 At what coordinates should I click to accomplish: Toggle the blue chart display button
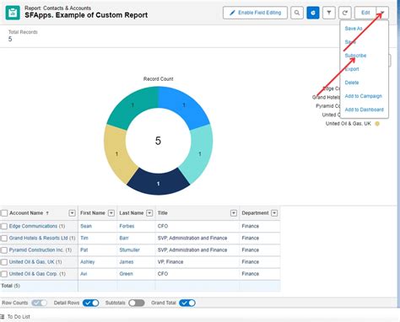[x=313, y=13]
